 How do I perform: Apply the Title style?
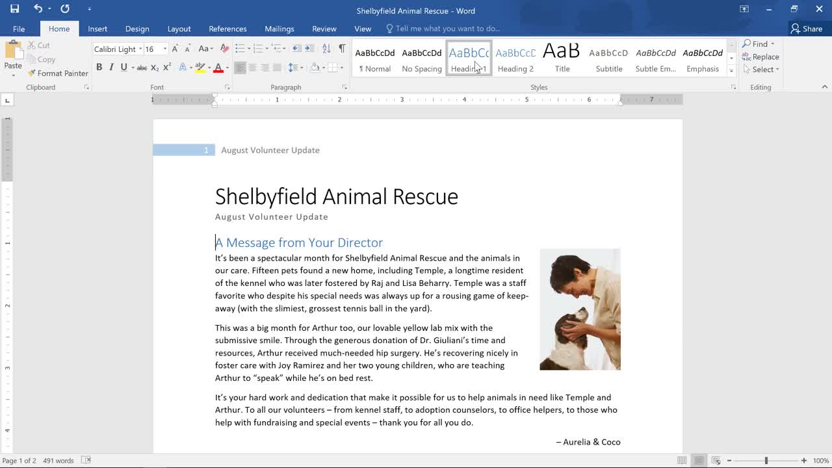pyautogui.click(x=562, y=58)
